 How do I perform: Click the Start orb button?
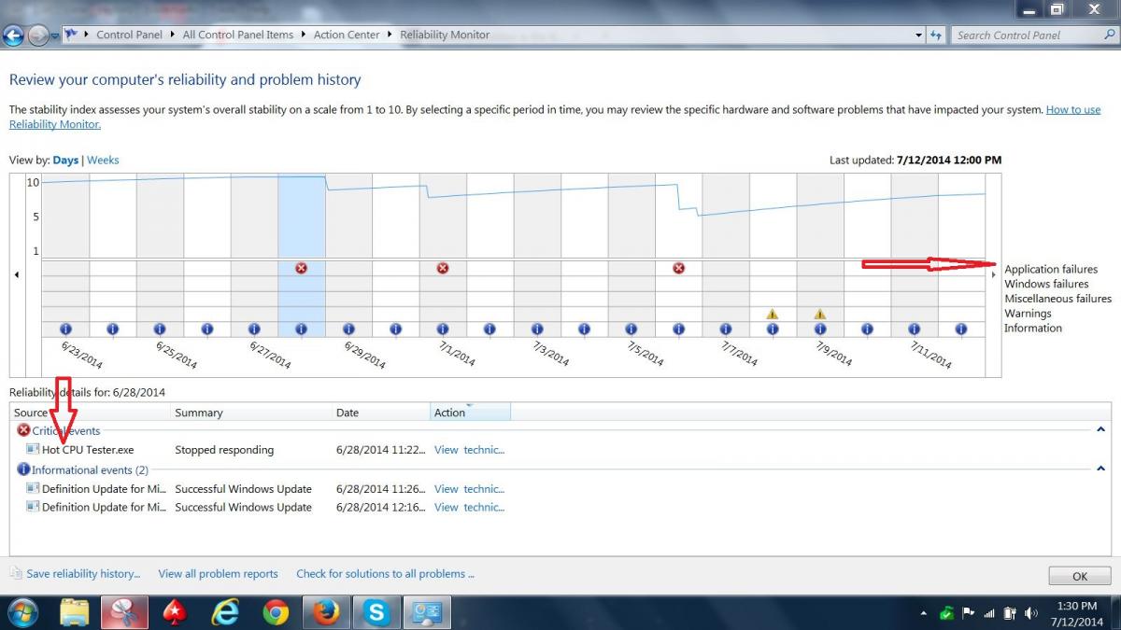coord(22,612)
